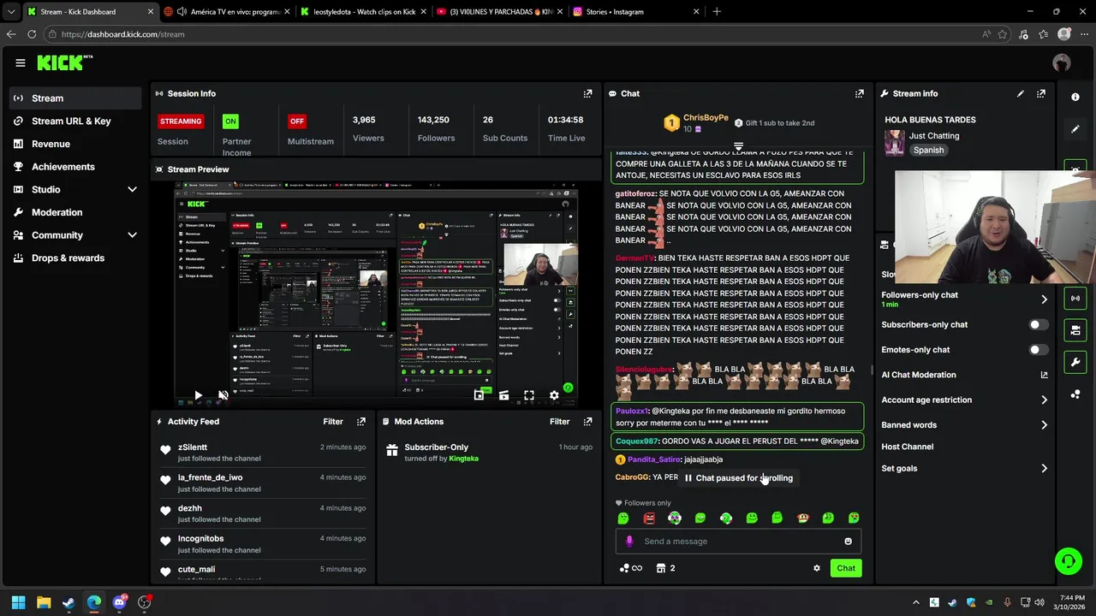Click the three-dots icon in right rail

tap(1075, 394)
